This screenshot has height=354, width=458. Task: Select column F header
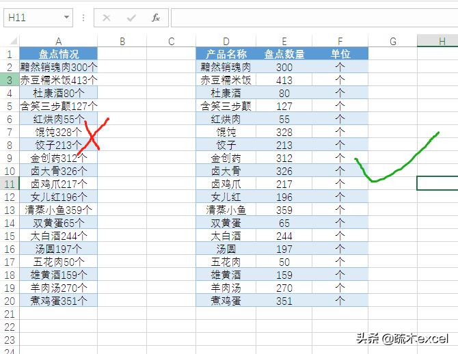pos(340,41)
